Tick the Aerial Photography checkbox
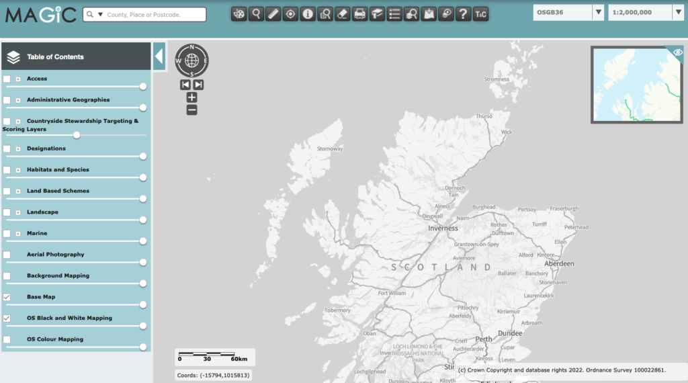This screenshot has height=383, width=688. pyautogui.click(x=7, y=255)
